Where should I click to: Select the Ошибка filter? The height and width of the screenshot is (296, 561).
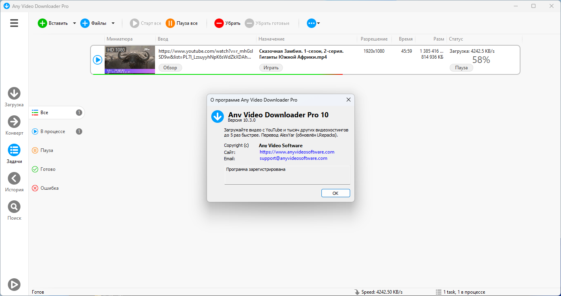pyautogui.click(x=49, y=188)
